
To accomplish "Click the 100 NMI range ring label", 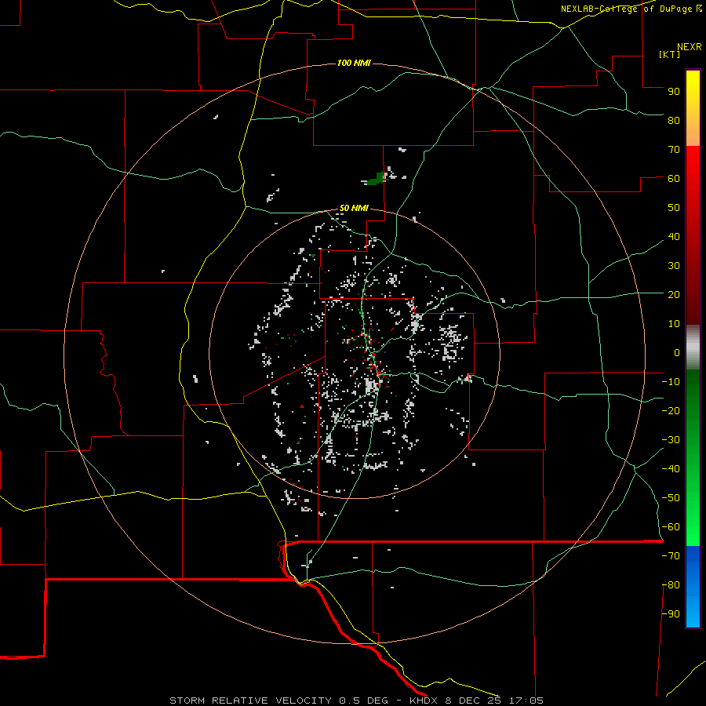I will (354, 63).
